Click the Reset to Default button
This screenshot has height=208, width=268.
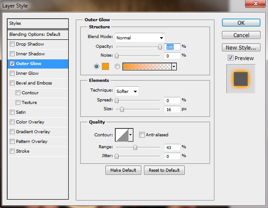pos(164,170)
